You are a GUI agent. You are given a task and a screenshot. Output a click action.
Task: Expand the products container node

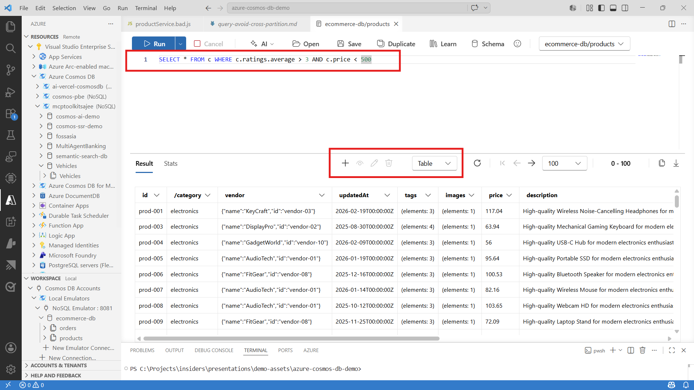click(45, 338)
